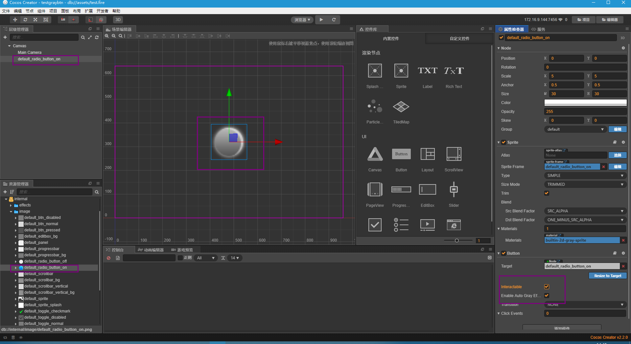This screenshot has width=631, height=344.
Task: Pick the TiledMap widget icon
Action: pyautogui.click(x=401, y=106)
